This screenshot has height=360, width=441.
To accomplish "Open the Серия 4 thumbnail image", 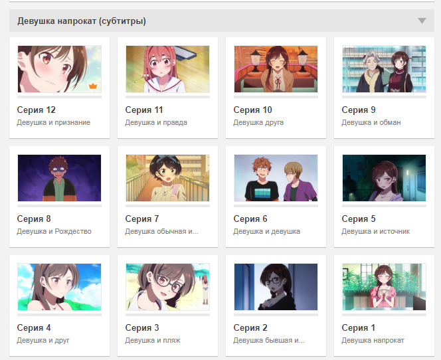I will [x=59, y=287].
